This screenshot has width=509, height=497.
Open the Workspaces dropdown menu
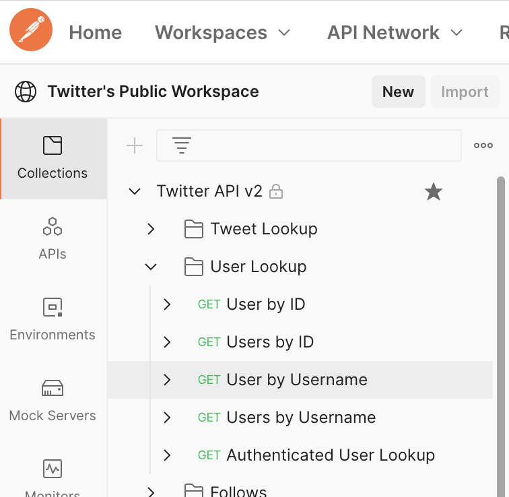[222, 32]
